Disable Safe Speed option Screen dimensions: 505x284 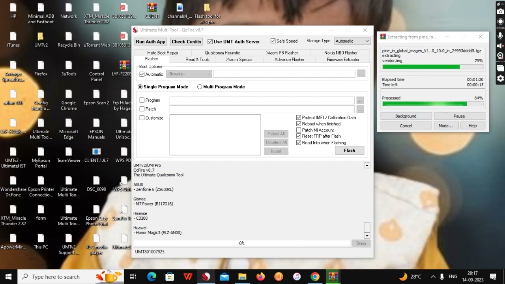pyautogui.click(x=273, y=41)
